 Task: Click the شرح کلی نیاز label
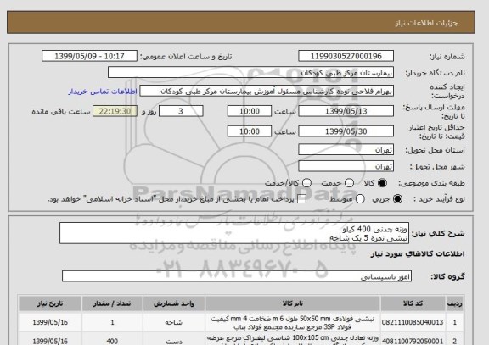pos(438,233)
